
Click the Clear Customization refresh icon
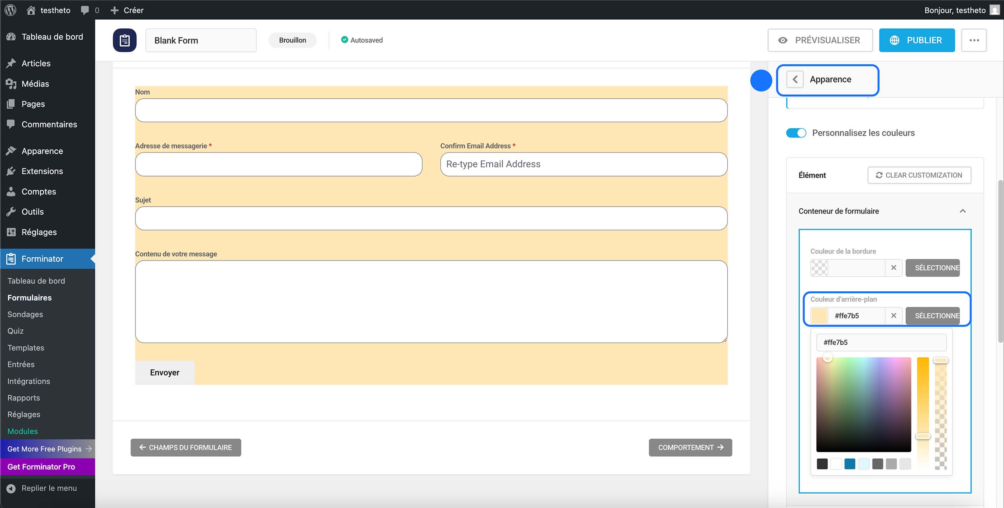pos(879,175)
